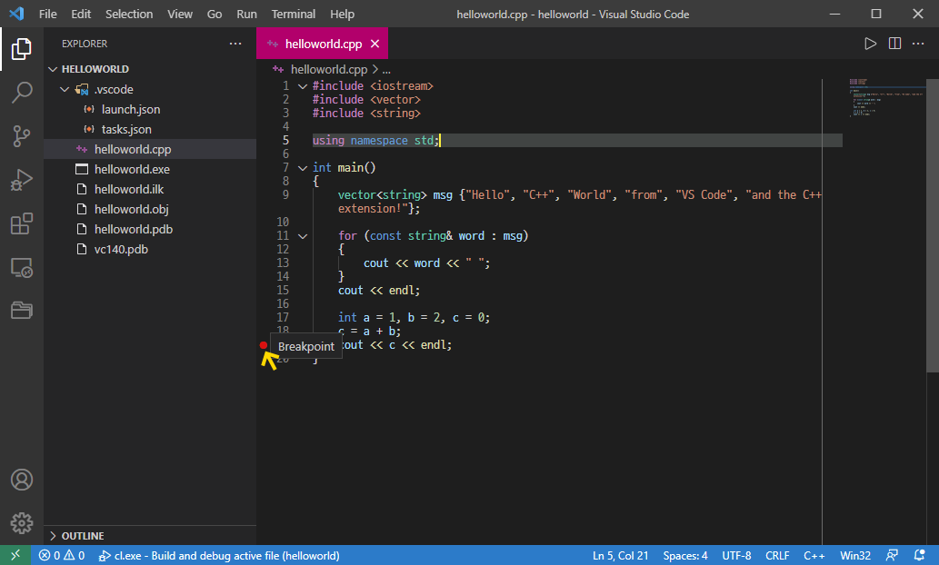Open the Go menu
The height and width of the screenshot is (565, 939).
tap(215, 14)
